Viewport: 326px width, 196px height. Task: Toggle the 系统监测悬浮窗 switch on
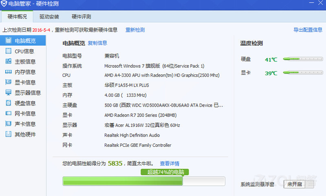click(298, 184)
